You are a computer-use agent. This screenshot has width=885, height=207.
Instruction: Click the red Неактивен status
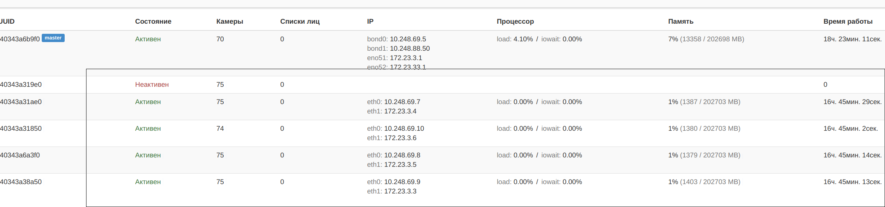[152, 85]
